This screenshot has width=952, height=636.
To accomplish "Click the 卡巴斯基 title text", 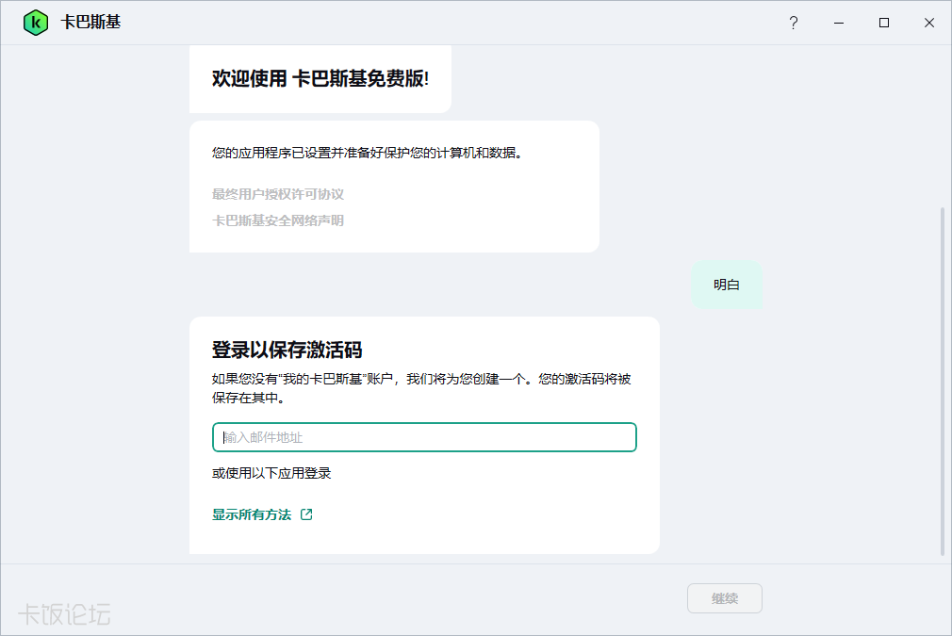I will coord(90,23).
